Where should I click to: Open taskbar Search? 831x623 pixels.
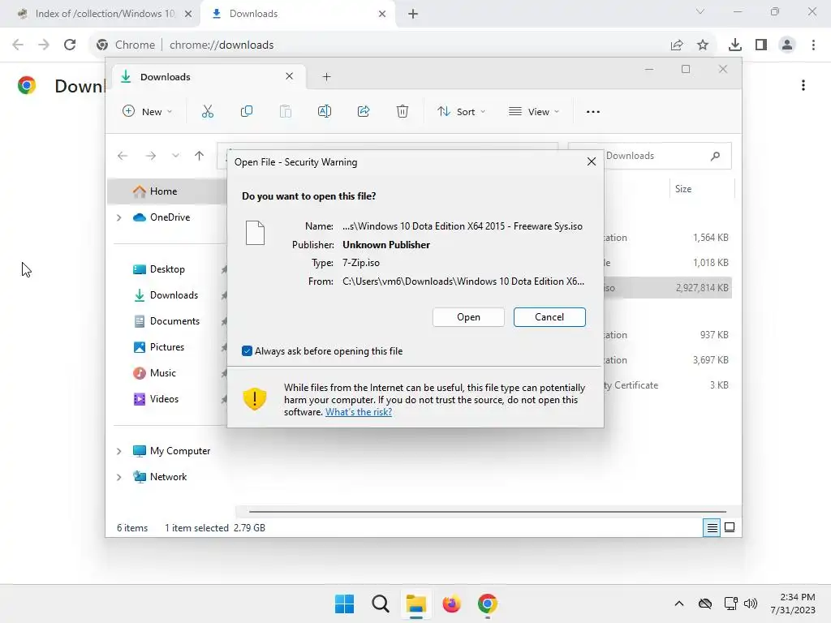(381, 604)
